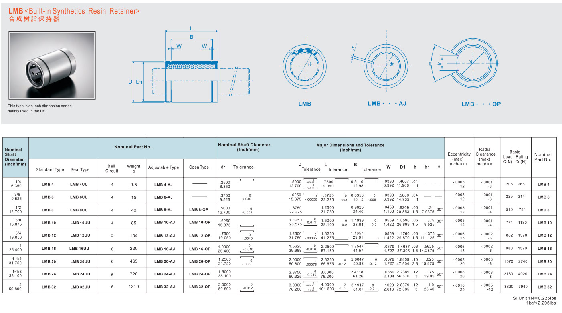Click the 'Open Type' column header
Image resolution: width=562 pixels, height=313 pixels.
tap(199, 167)
